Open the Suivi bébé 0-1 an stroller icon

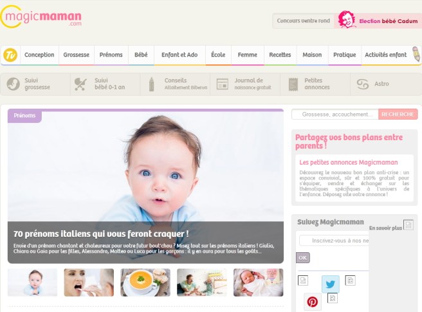(x=80, y=84)
